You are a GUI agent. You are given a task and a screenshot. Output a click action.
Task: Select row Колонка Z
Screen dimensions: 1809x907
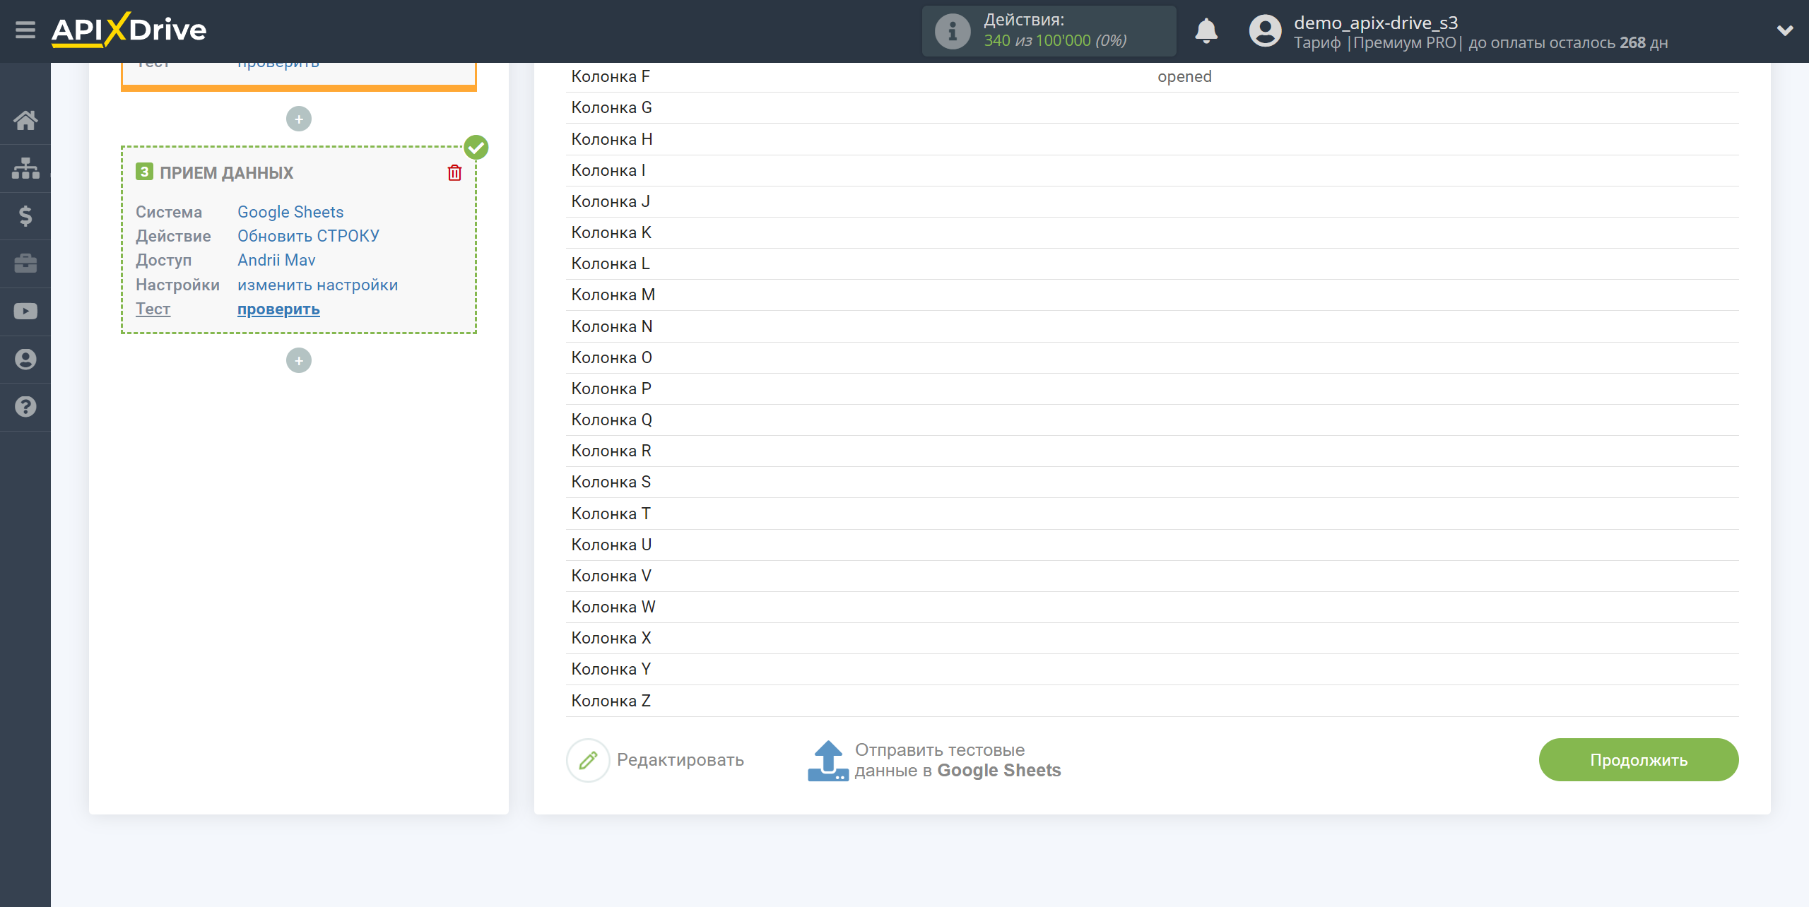1152,701
